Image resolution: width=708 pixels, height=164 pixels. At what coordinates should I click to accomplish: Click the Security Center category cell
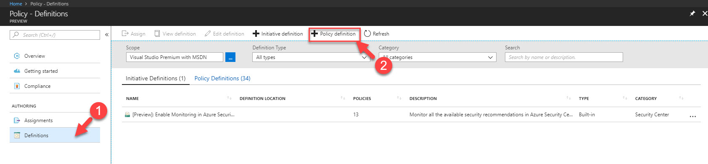pos(652,115)
